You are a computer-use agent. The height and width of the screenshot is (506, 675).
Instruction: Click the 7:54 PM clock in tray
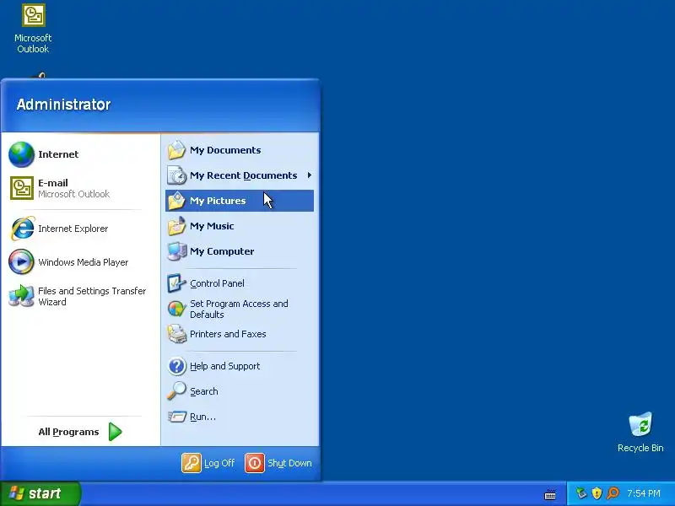tap(643, 493)
